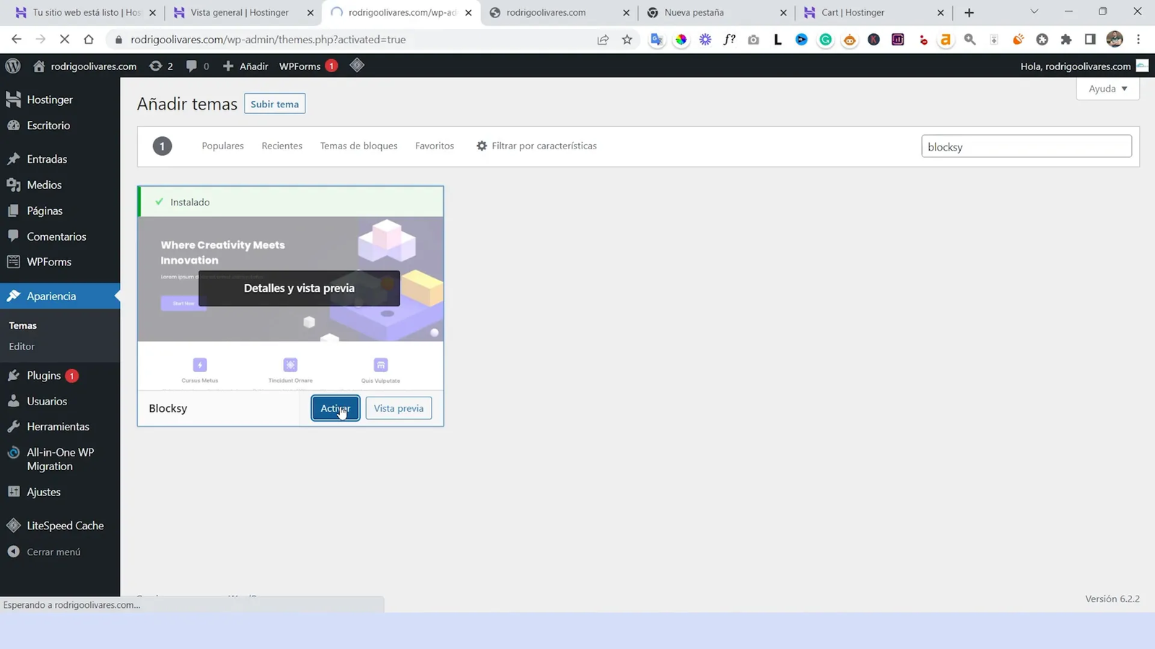Click the updates icon showing 2
The height and width of the screenshot is (649, 1155).
161,66
